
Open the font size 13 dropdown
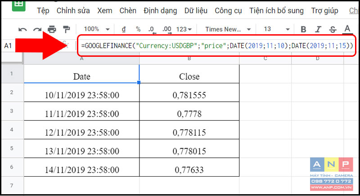pyautogui.click(x=276, y=29)
